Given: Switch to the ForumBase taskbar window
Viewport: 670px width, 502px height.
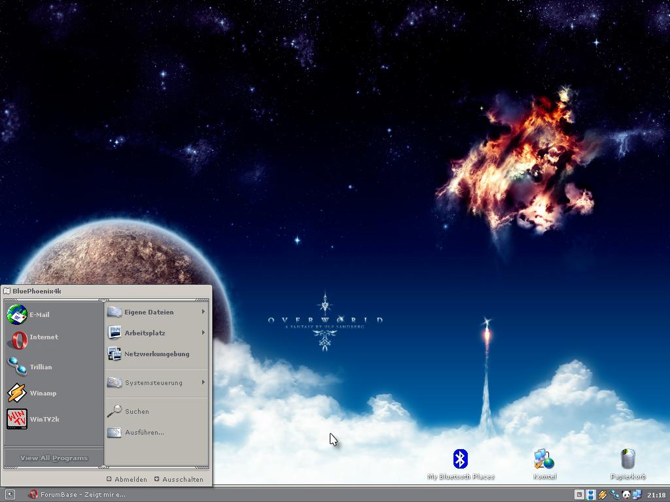Looking at the screenshot, I should [x=77, y=495].
